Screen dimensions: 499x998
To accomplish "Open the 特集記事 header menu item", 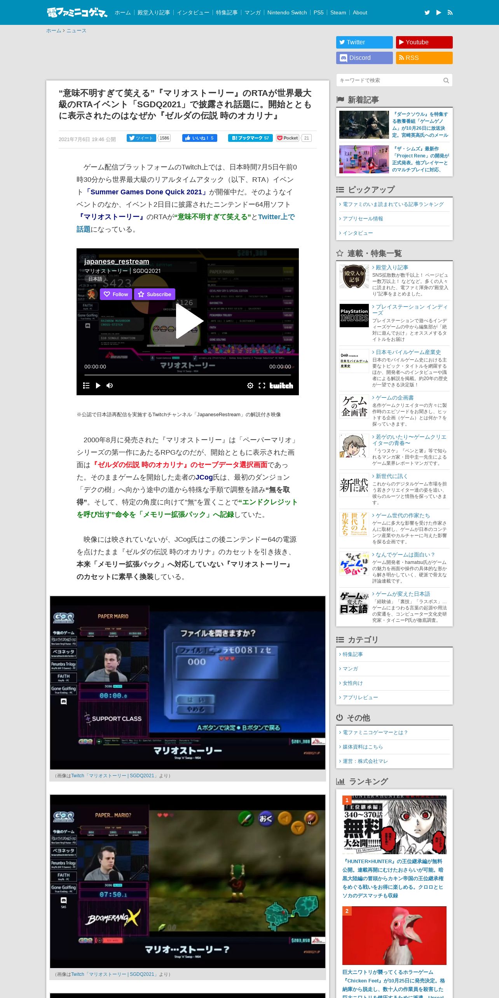I will point(227,12).
